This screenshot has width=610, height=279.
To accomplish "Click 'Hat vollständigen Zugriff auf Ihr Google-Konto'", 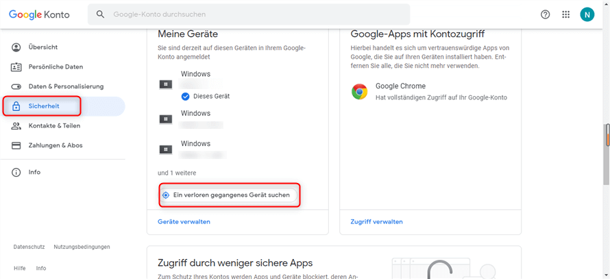I will (441, 97).
